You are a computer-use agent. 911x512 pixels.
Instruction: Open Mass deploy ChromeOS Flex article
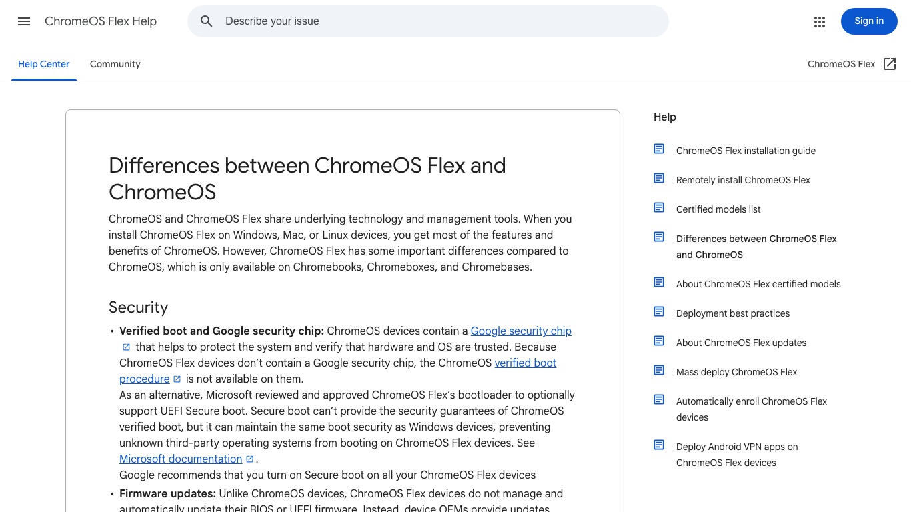pyautogui.click(x=736, y=372)
